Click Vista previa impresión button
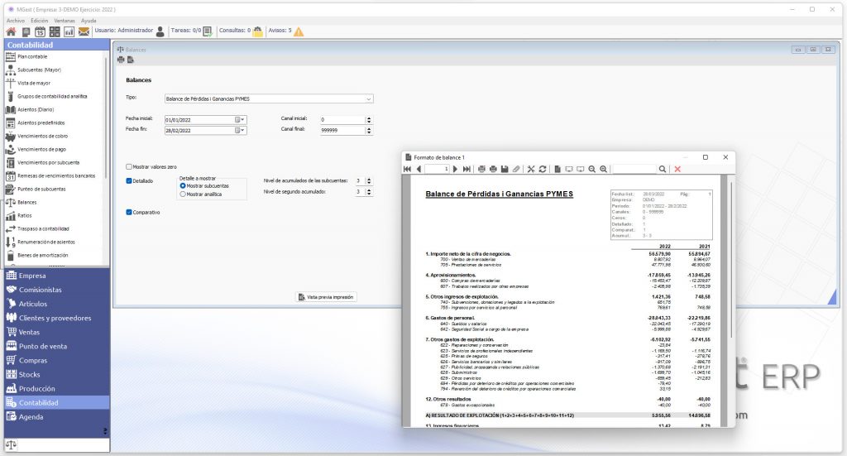The width and height of the screenshot is (847, 456). coord(326,297)
